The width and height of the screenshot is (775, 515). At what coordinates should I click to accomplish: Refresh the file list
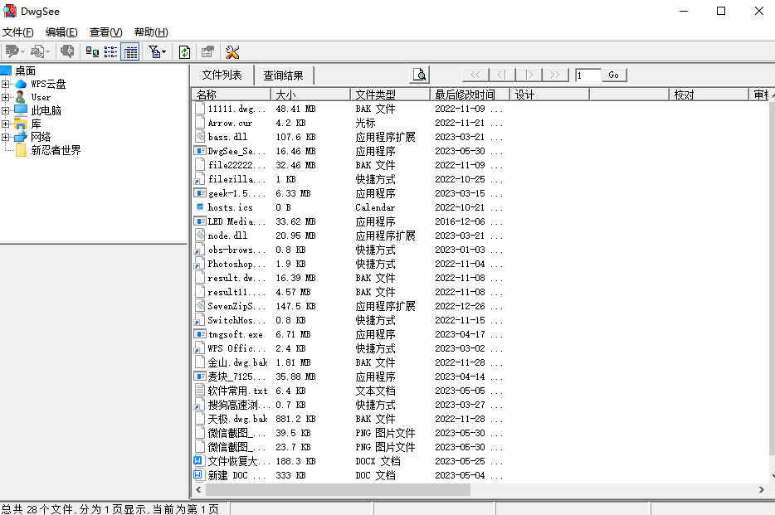click(x=184, y=52)
